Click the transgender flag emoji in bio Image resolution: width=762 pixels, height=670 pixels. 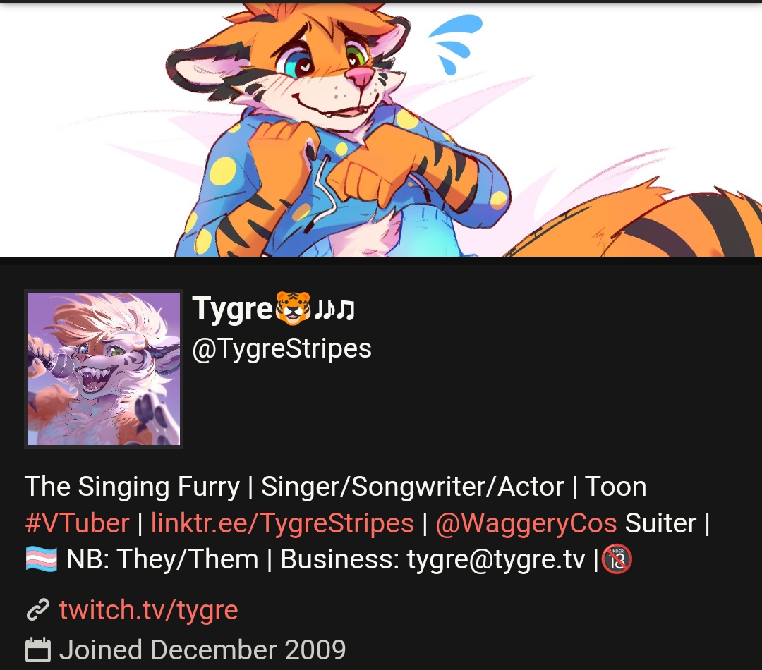pyautogui.click(x=42, y=559)
